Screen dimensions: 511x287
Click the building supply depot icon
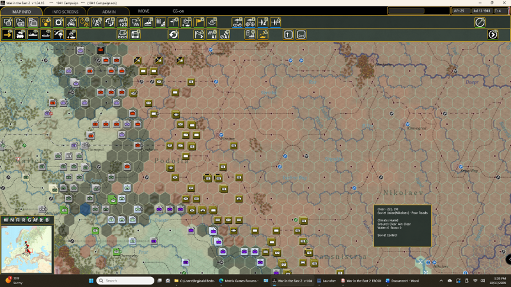(x=250, y=34)
